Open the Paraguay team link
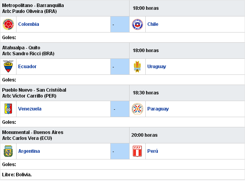245x181 pixels. tap(158, 109)
